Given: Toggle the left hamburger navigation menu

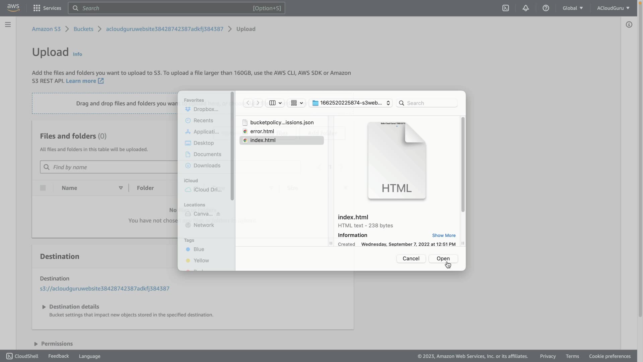Looking at the screenshot, I should pyautogui.click(x=8, y=24).
